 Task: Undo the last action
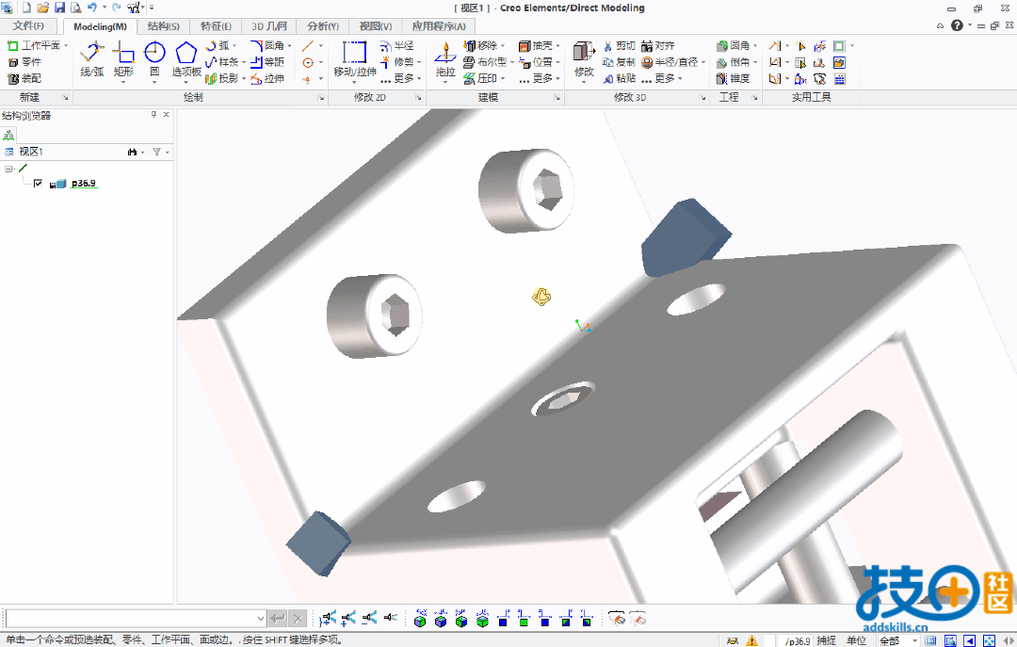[x=91, y=8]
